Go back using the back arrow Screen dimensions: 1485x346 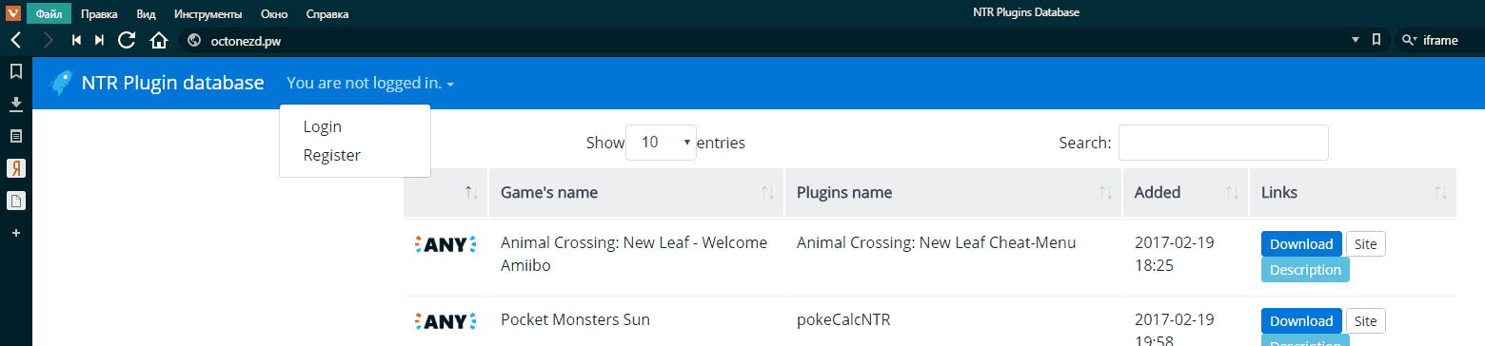(x=15, y=40)
